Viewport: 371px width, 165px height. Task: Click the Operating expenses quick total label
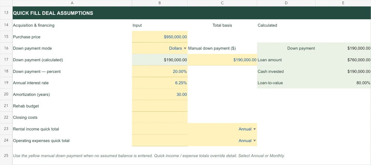pyautogui.click(x=41, y=141)
